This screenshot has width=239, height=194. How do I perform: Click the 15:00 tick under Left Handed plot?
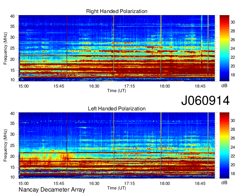click(24, 183)
